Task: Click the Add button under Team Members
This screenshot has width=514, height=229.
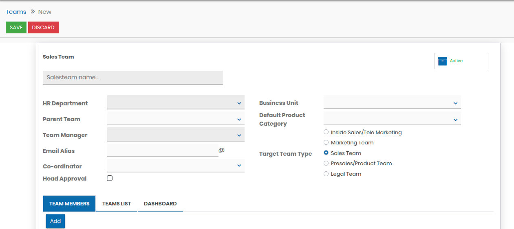Action: 55,221
